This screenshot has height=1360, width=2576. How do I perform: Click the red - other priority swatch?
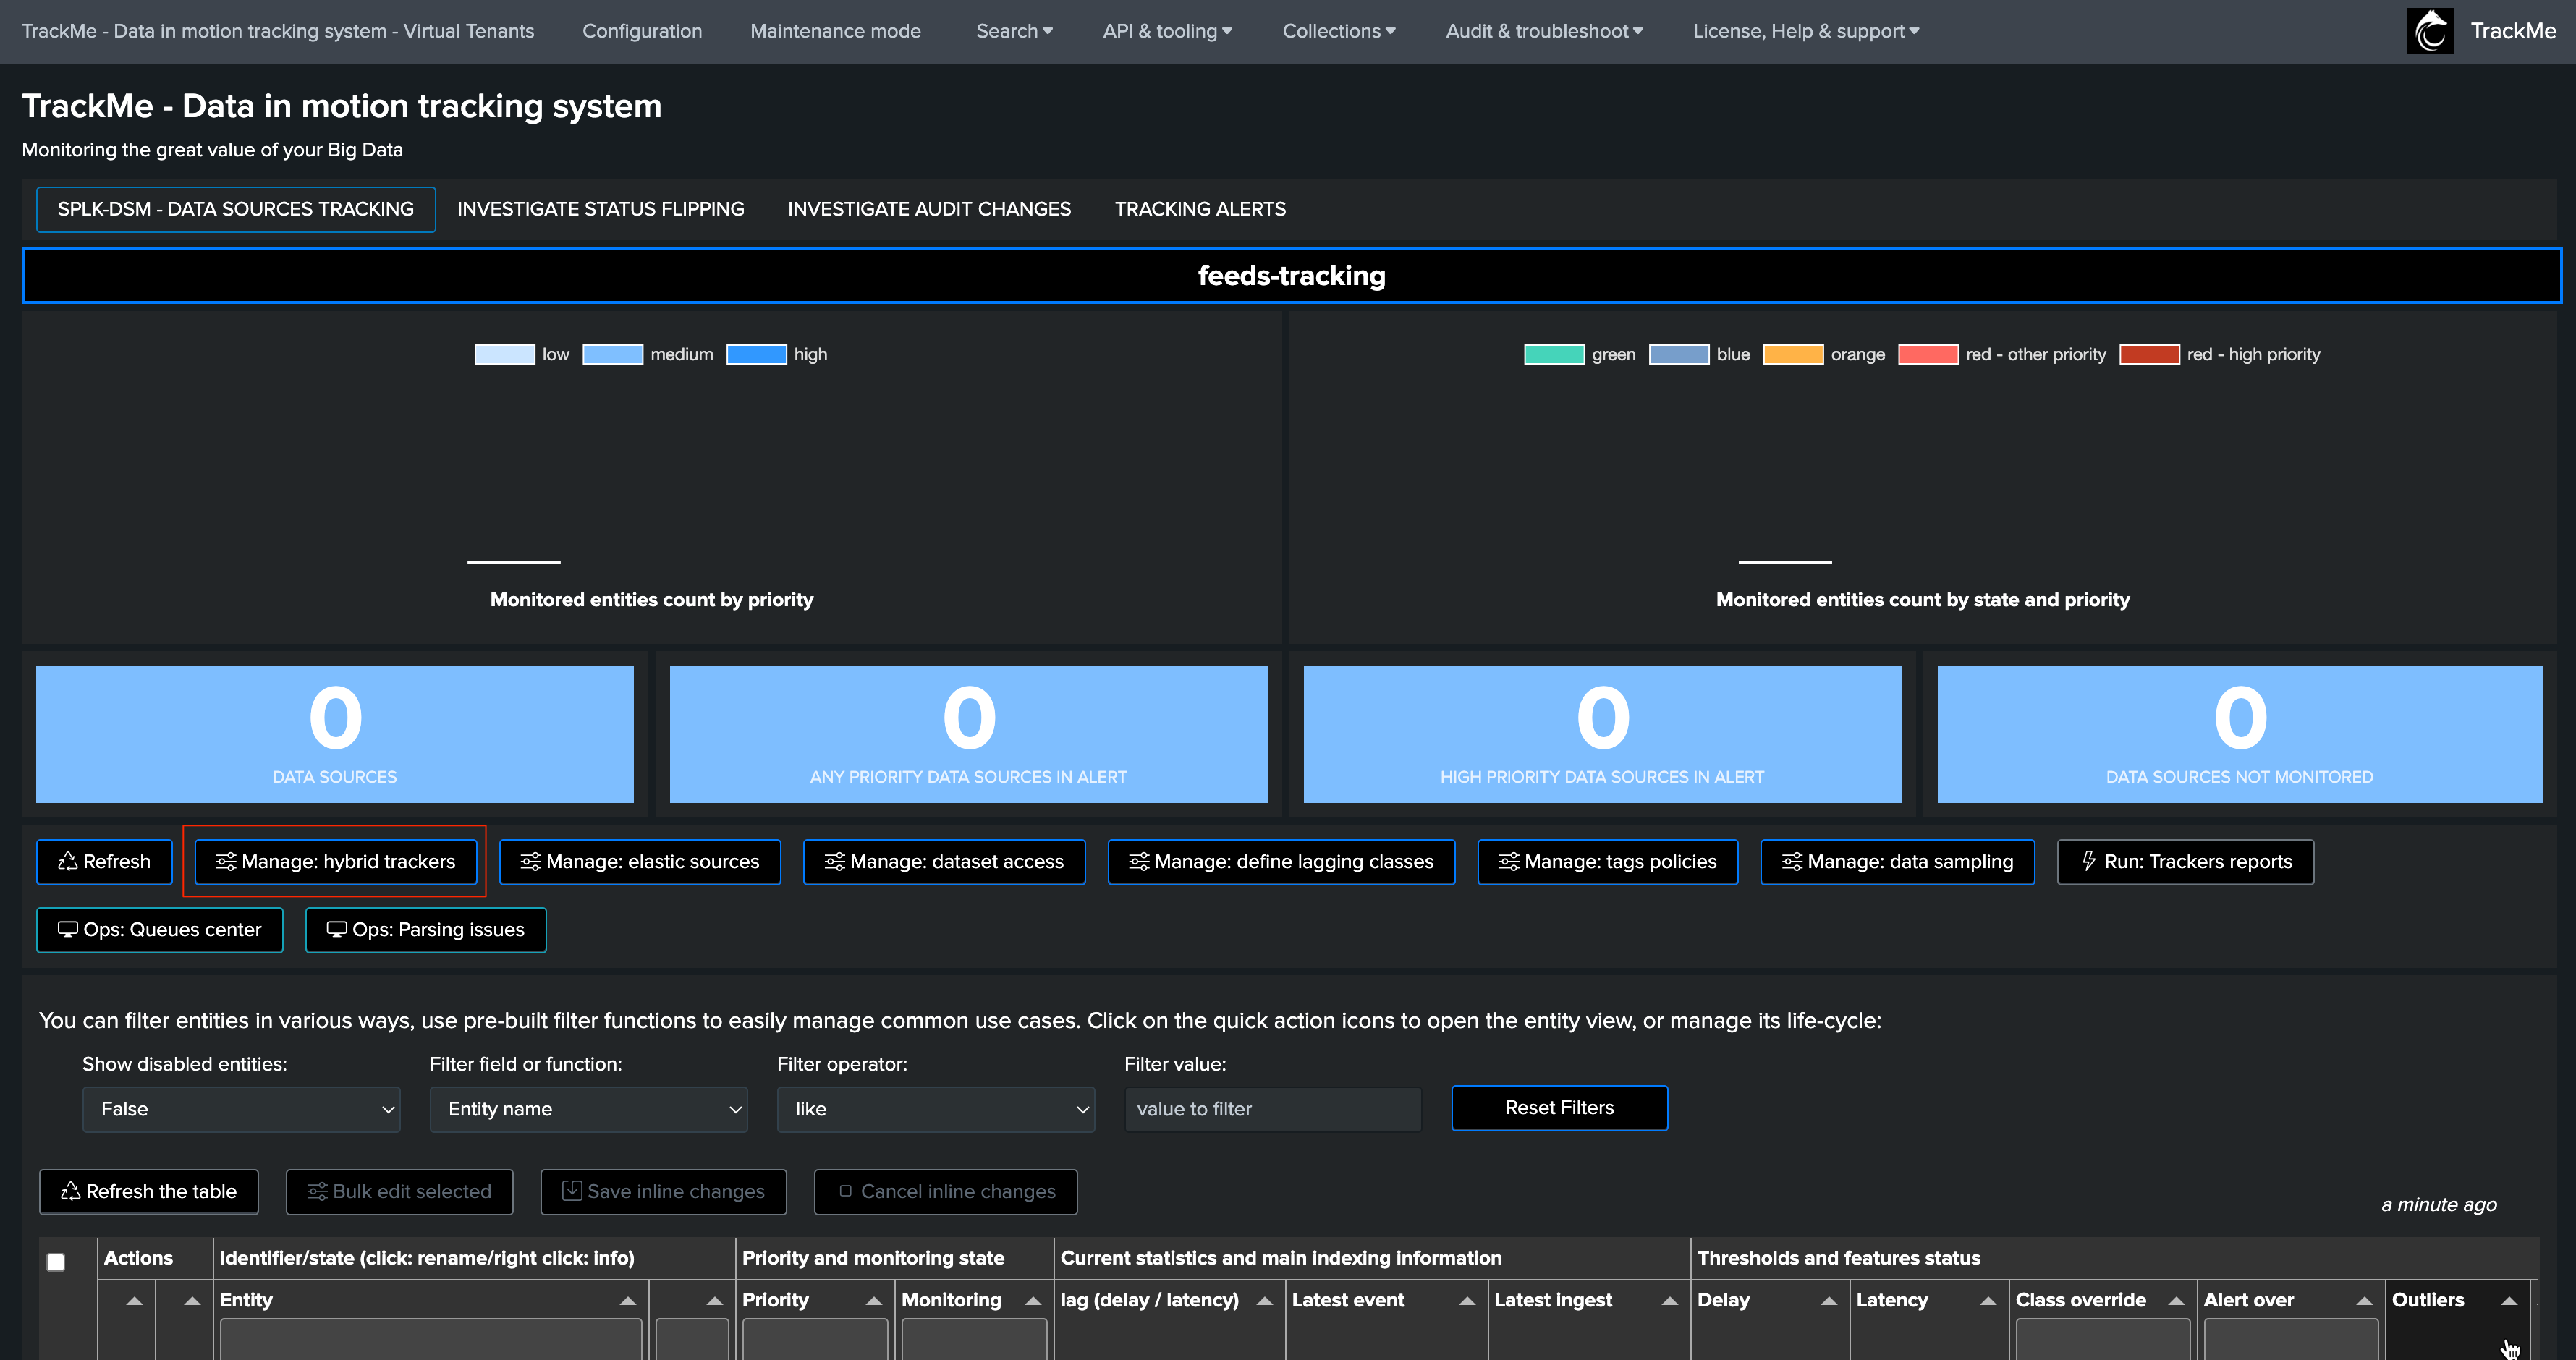point(1928,354)
